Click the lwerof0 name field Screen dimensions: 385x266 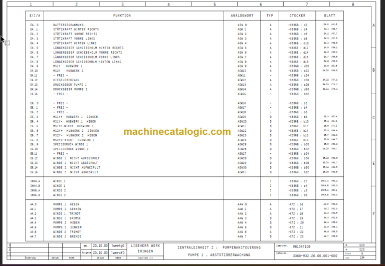[x=118, y=252]
